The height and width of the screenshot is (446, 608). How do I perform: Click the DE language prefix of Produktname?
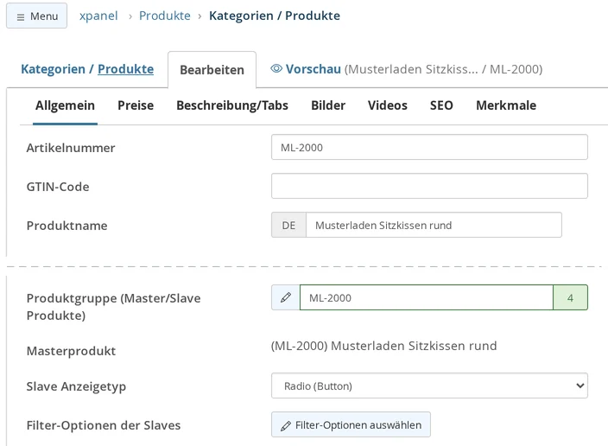coord(288,225)
